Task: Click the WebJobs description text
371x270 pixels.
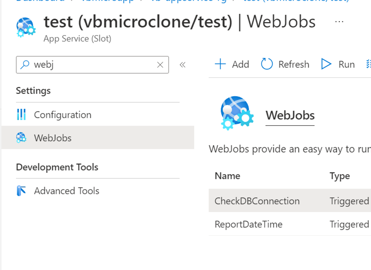Action: pyautogui.click(x=289, y=149)
